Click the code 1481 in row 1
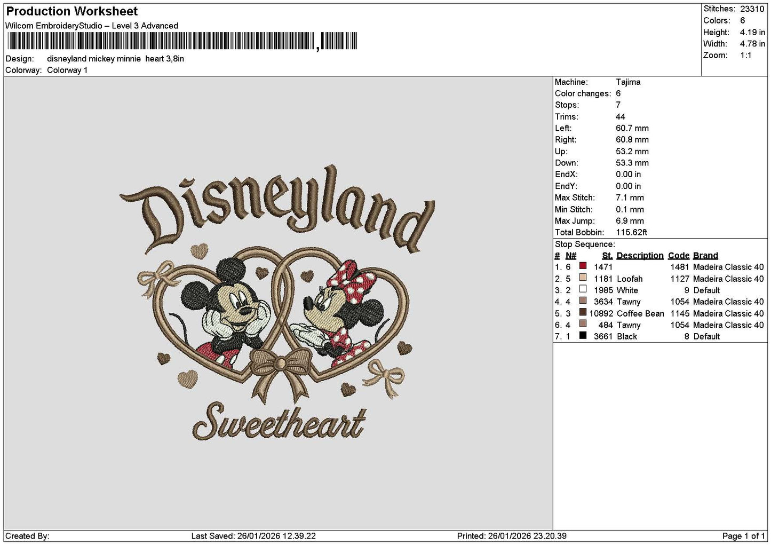The image size is (771, 545). 680,267
